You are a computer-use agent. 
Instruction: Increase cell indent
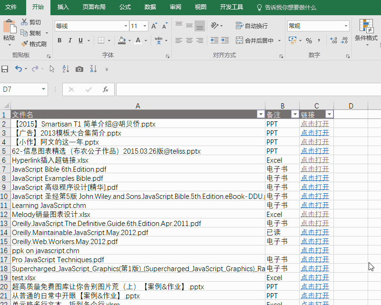point(225,40)
